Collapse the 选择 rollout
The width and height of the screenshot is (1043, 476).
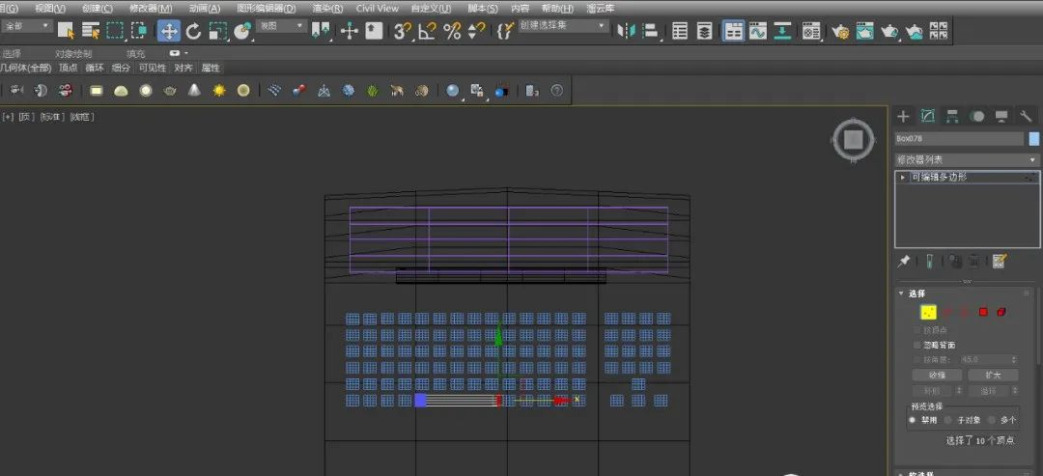pos(901,294)
